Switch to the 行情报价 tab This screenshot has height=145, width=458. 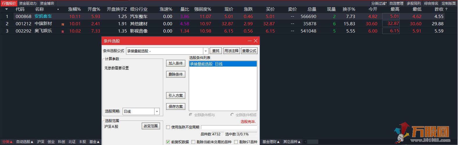pyautogui.click(x=9, y=3)
